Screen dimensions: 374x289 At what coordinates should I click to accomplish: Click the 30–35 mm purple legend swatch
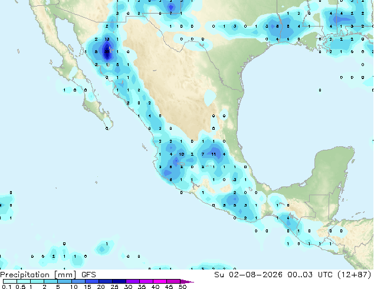133,281
